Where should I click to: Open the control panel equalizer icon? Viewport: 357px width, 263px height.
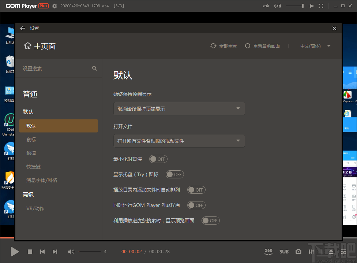click(x=311, y=252)
